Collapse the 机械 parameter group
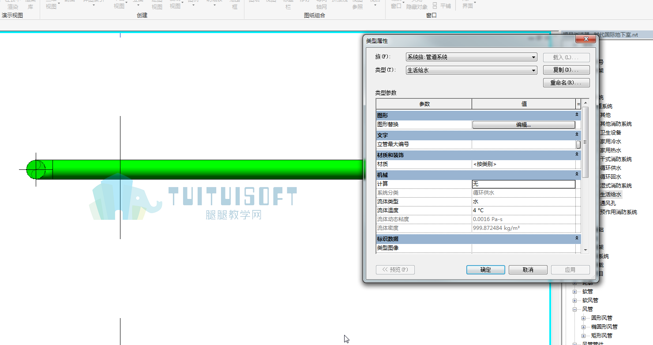The image size is (653, 345). click(x=577, y=174)
